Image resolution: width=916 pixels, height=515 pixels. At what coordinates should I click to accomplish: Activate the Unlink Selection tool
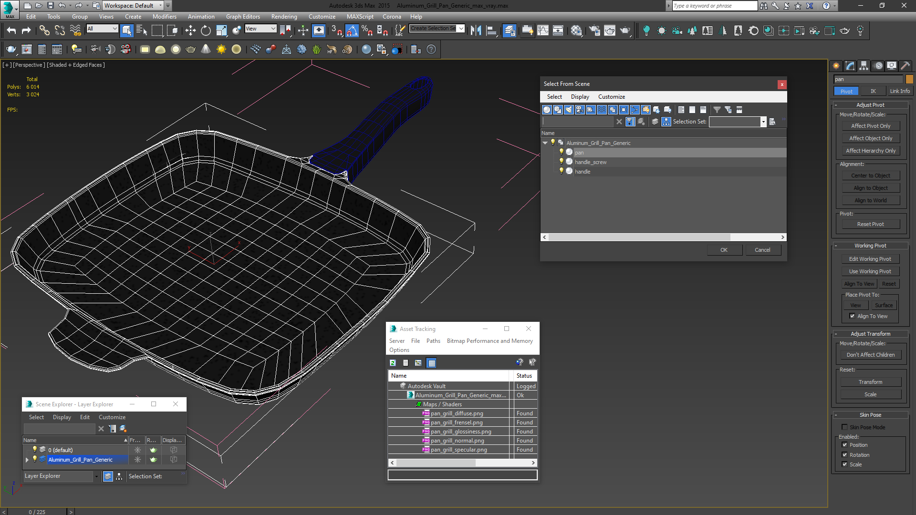[x=60, y=31]
